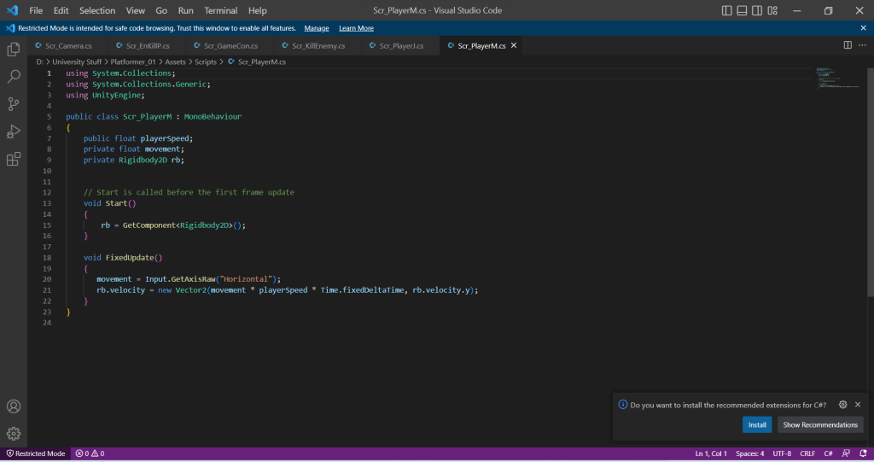Open the Manage gear in activity bar
Screen dimensions: 874x462
[14, 434]
